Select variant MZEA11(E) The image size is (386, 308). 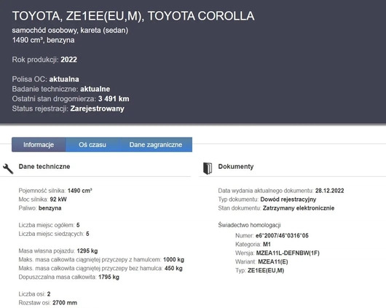coord(273,261)
